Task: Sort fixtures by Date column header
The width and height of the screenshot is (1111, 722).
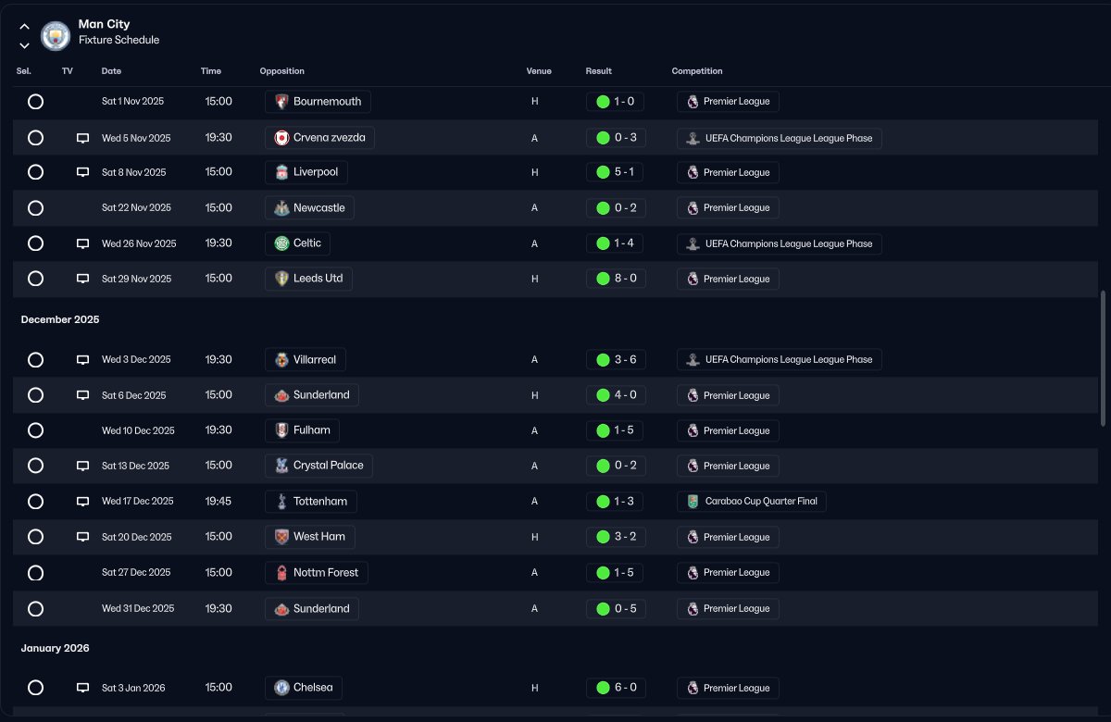Action: 111,71
